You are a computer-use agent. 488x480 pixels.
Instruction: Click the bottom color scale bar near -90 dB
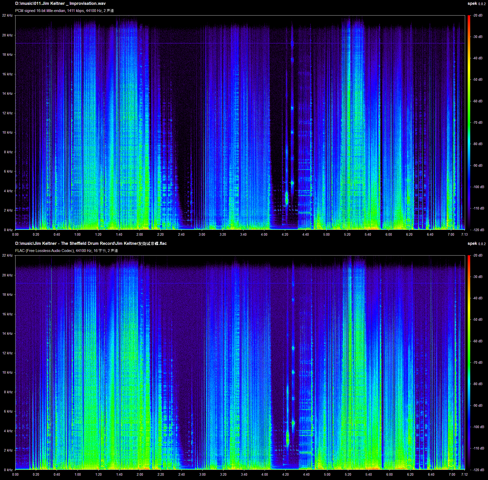tap(469, 405)
